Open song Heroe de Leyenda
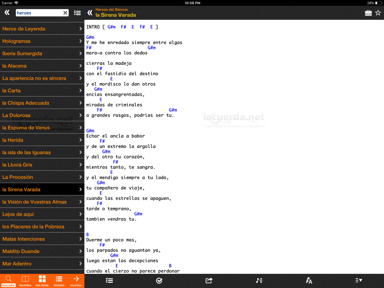 [42, 28]
